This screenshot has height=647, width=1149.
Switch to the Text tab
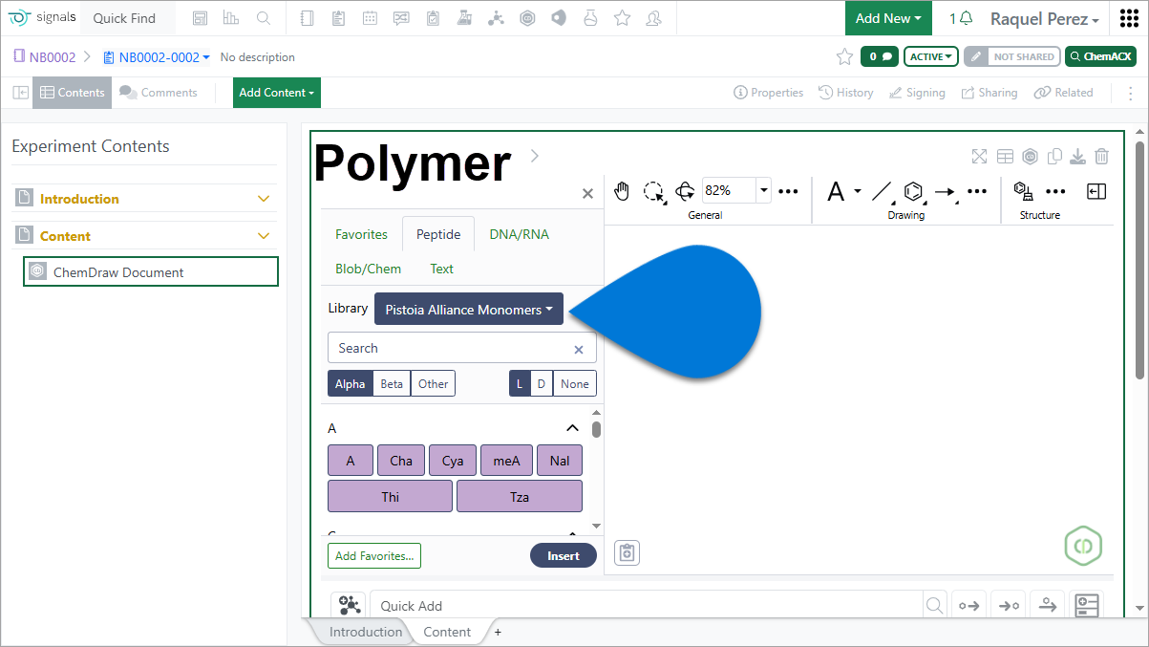pyautogui.click(x=441, y=269)
